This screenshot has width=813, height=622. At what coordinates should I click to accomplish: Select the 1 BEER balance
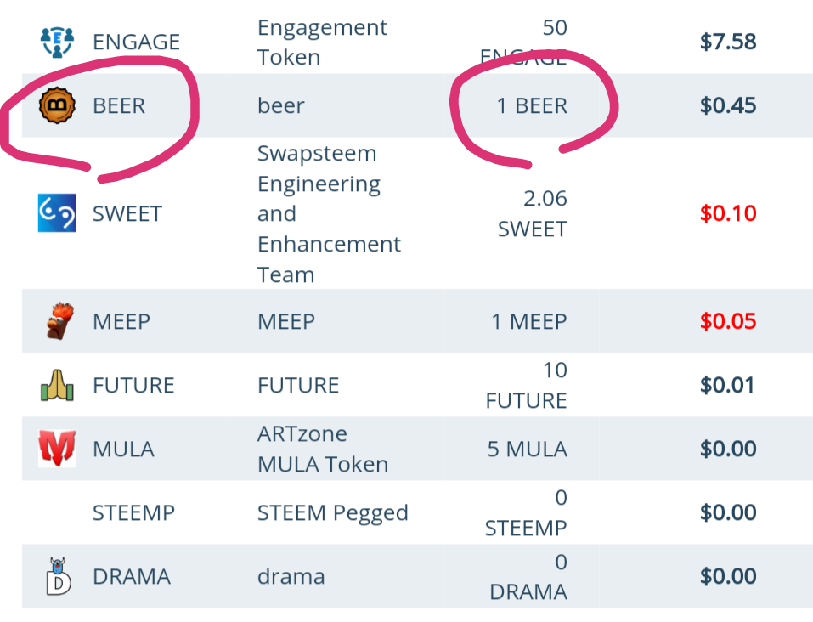[x=532, y=106]
